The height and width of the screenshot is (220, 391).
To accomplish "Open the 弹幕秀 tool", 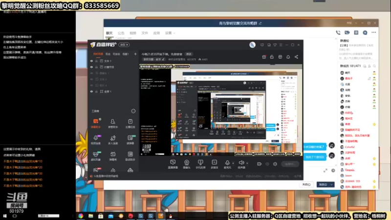I will pos(113,156).
